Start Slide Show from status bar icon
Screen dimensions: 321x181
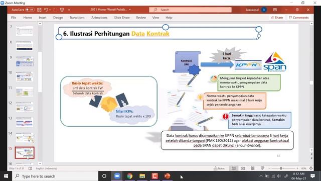click(x=262, y=168)
